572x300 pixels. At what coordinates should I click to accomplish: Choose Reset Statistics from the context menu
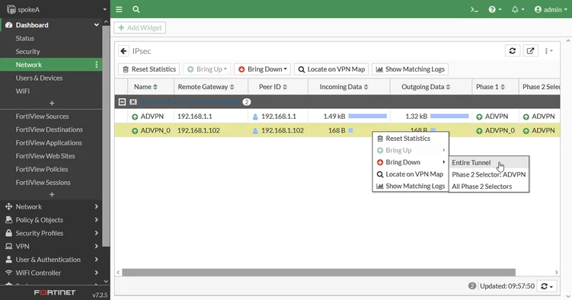[x=411, y=139]
